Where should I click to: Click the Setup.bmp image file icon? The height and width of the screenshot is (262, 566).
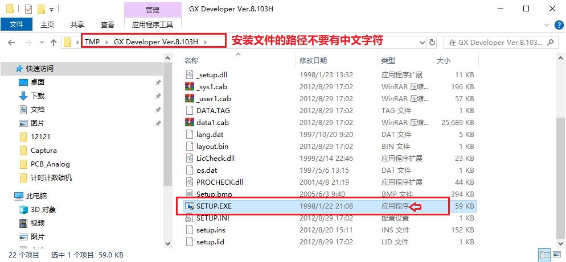[190, 194]
